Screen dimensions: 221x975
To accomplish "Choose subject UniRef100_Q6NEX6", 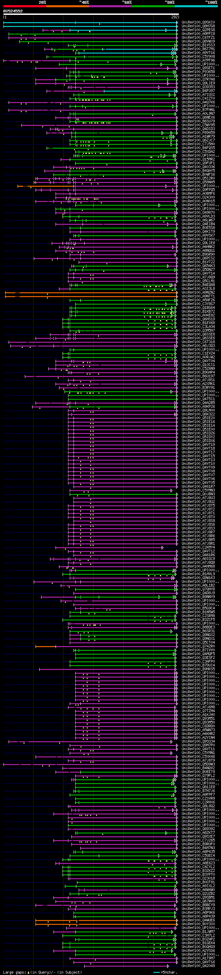I will pos(198,118).
